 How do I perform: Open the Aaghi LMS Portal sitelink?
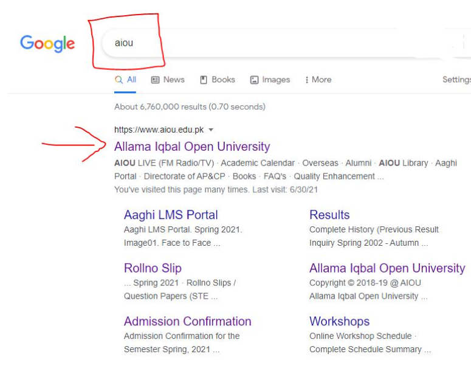point(171,215)
